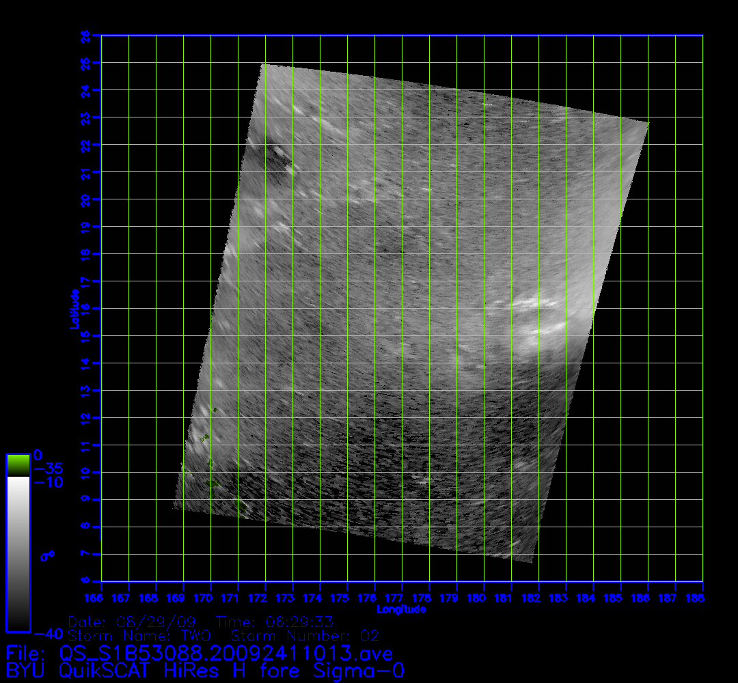Click the 6 latitude tick label
Image resolution: width=738 pixels, height=683 pixels.
pyautogui.click(x=86, y=581)
